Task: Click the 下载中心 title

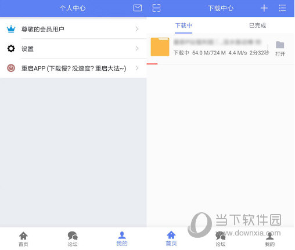Action: tap(221, 8)
